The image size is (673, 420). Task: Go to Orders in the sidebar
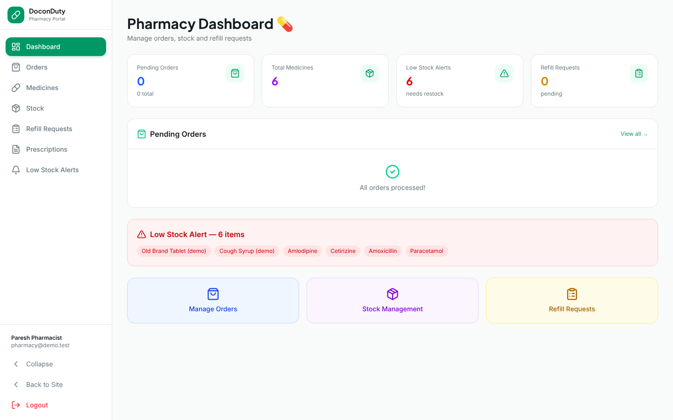[x=56, y=67]
